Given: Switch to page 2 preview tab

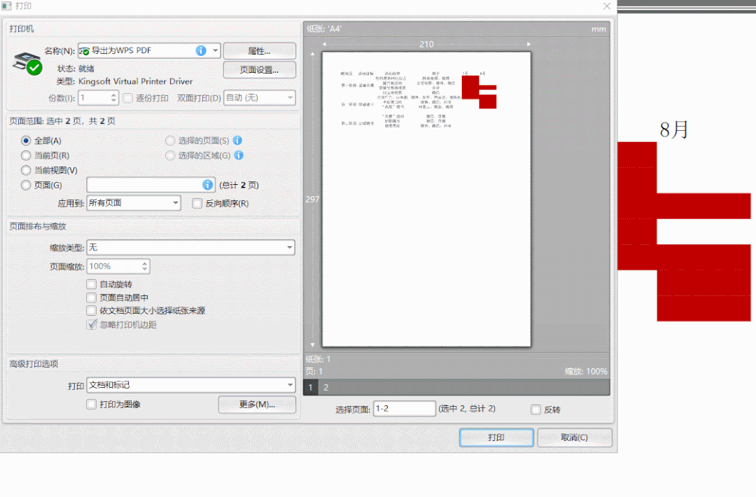Looking at the screenshot, I should [326, 387].
